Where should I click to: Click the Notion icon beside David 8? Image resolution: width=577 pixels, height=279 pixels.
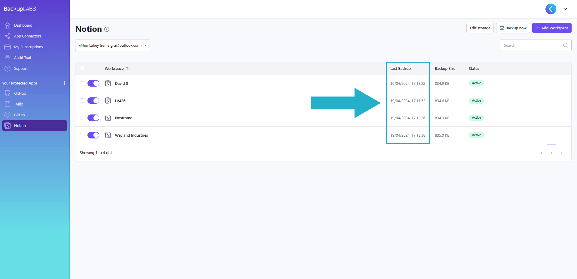pyautogui.click(x=108, y=83)
